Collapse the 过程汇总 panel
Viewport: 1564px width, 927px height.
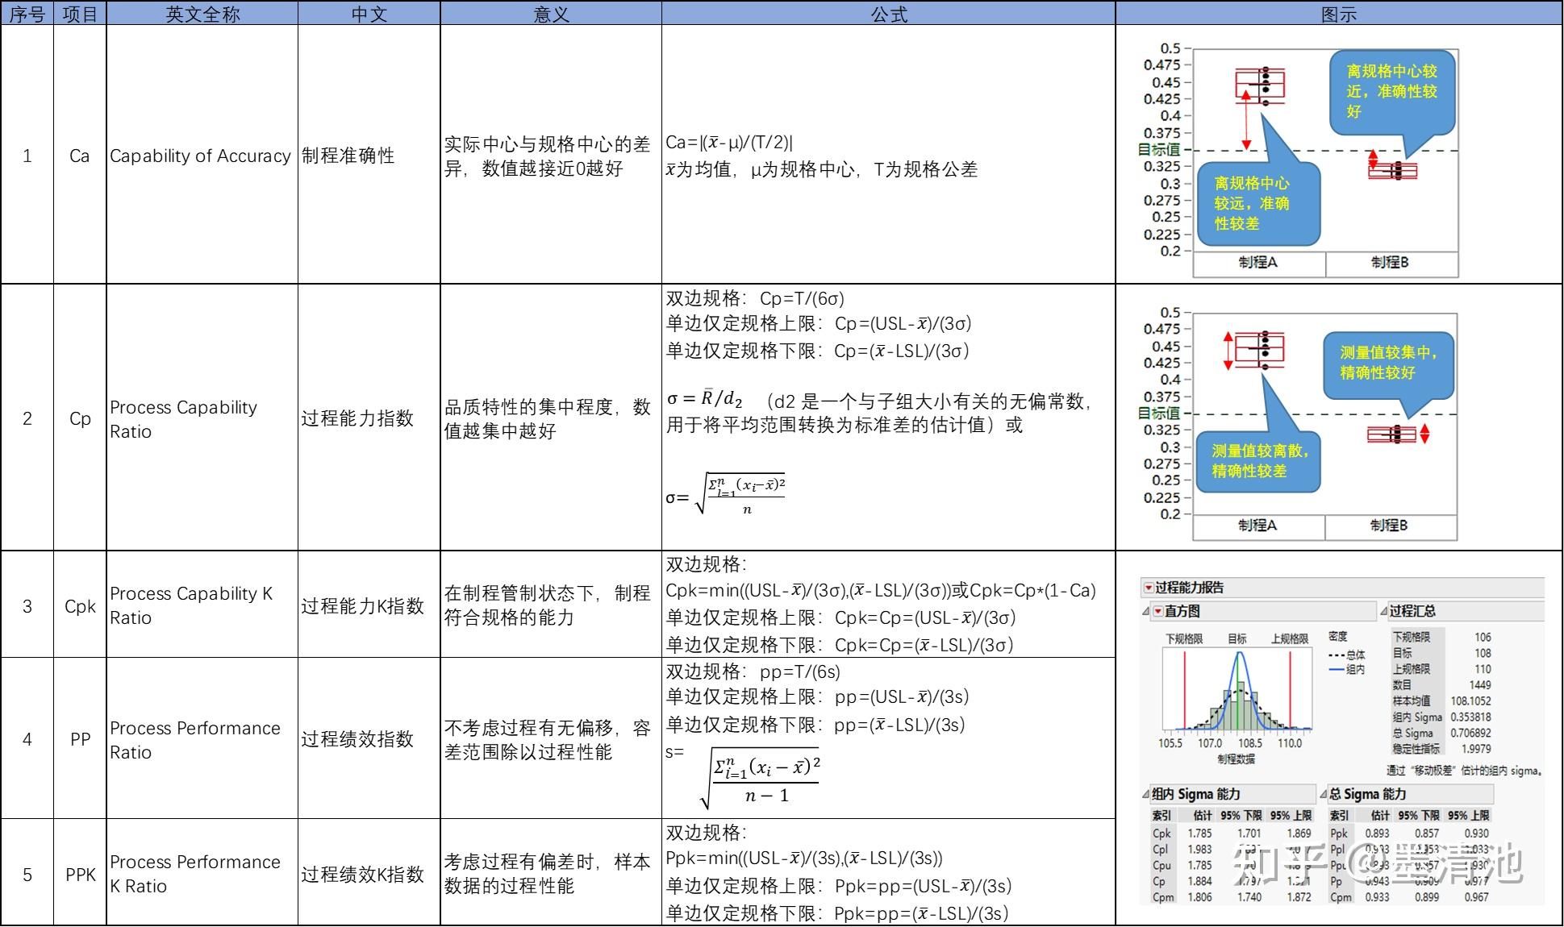1383,611
